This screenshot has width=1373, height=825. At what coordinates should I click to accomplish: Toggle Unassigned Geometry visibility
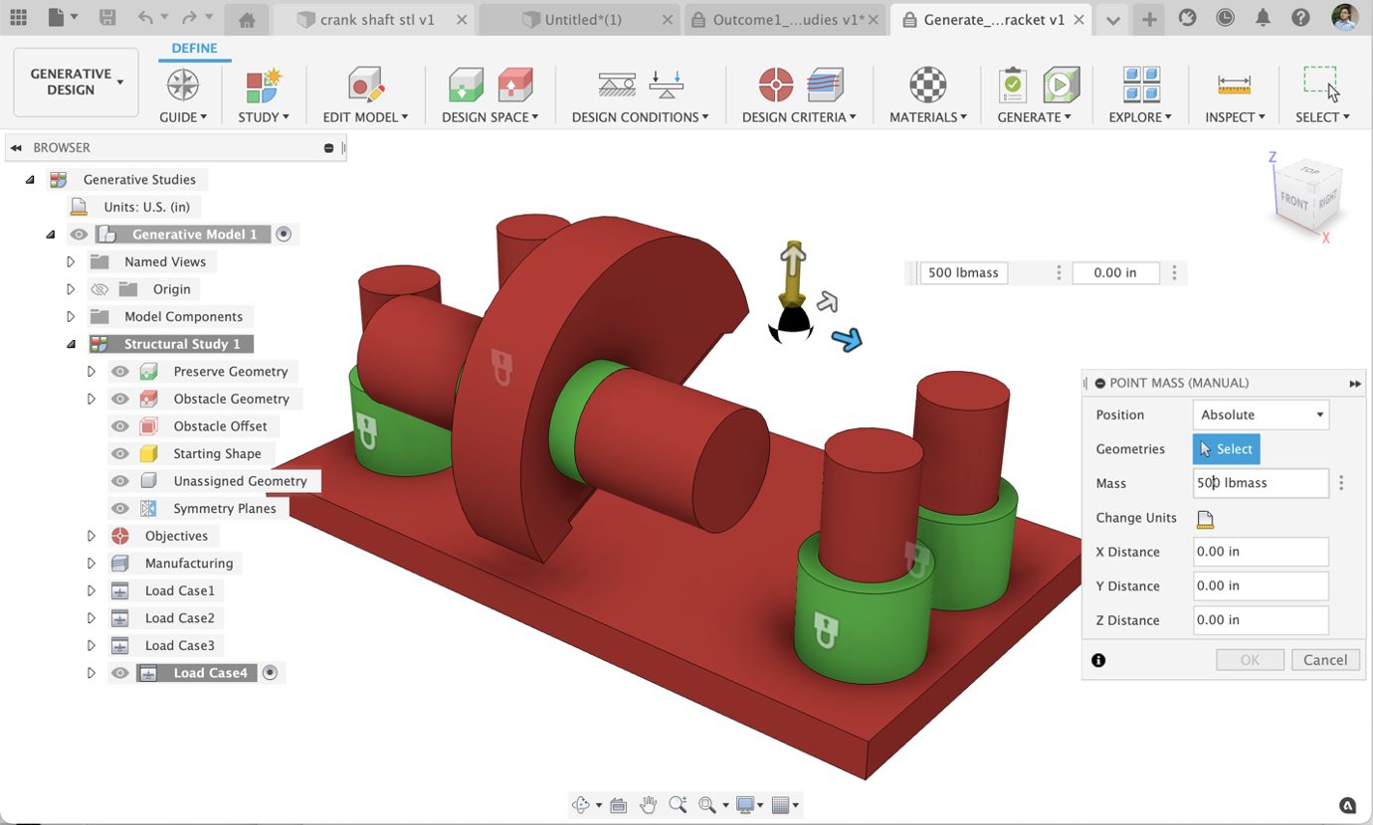[120, 481]
